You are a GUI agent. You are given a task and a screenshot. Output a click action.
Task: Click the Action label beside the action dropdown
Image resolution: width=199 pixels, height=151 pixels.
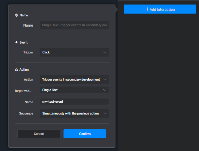[x=29, y=79]
